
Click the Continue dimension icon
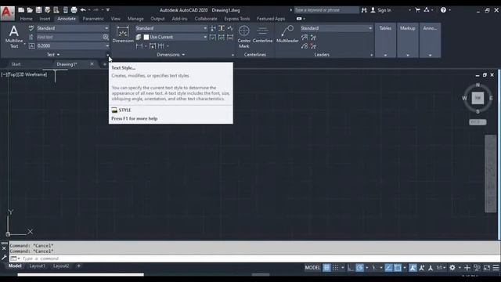pos(161,46)
